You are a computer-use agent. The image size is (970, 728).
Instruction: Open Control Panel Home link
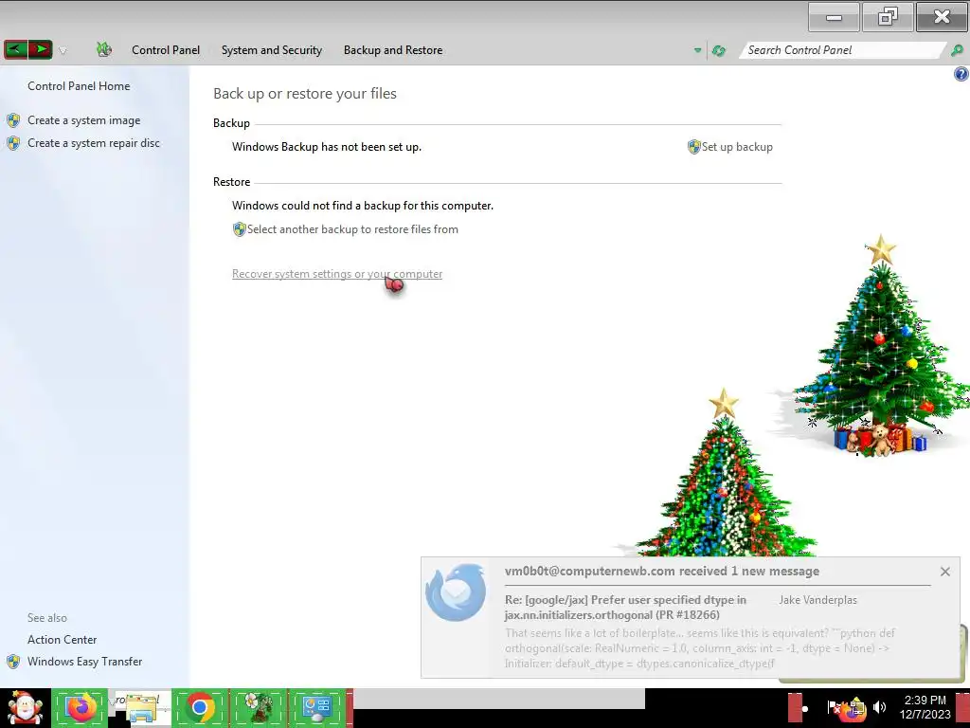[79, 86]
